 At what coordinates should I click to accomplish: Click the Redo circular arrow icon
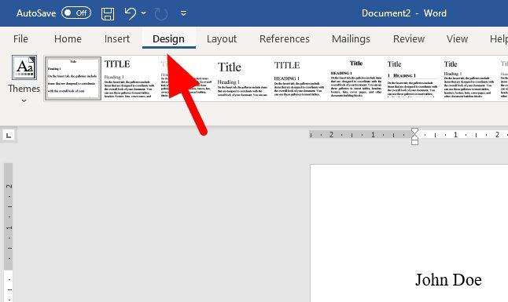[x=161, y=14]
